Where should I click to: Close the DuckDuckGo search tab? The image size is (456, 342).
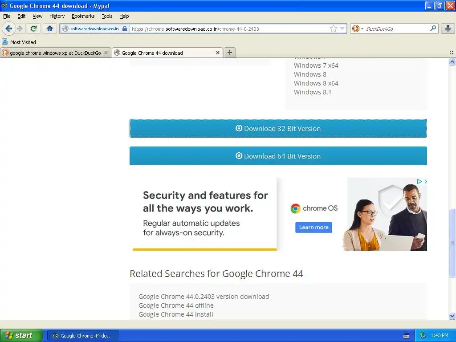(106, 53)
